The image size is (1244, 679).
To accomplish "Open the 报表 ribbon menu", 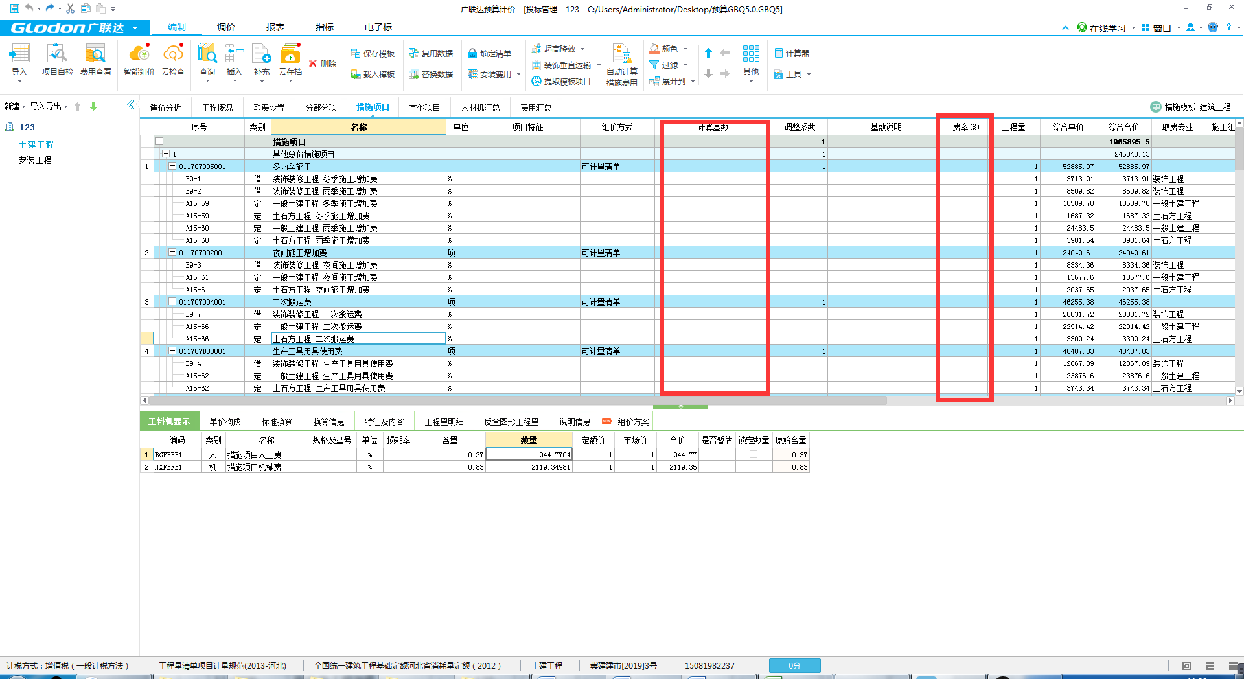I will coord(275,27).
